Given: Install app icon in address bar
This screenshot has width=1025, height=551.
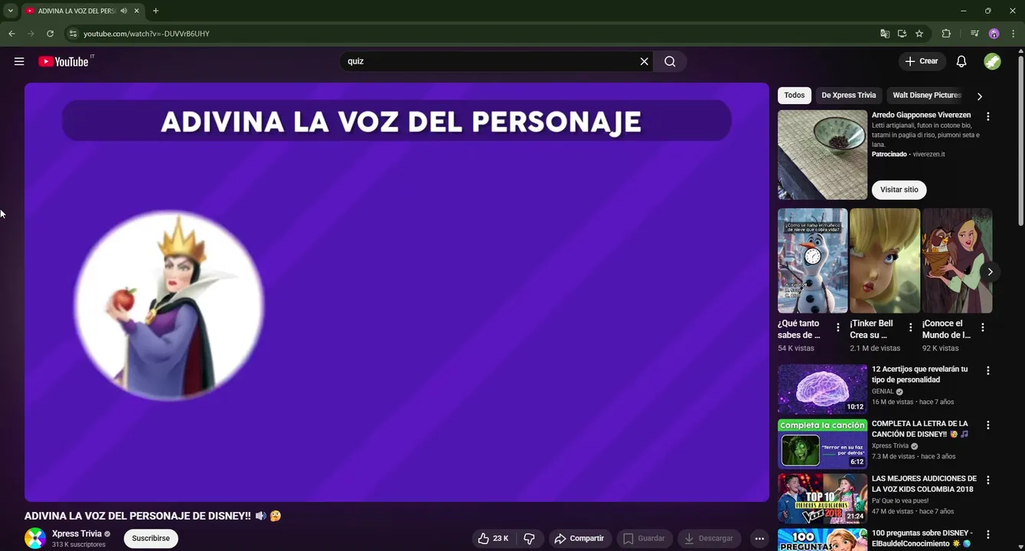Looking at the screenshot, I should (x=902, y=34).
